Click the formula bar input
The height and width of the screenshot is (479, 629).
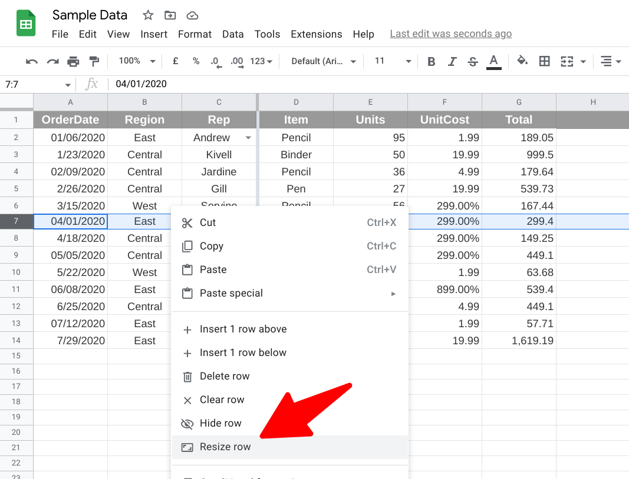[x=369, y=84]
